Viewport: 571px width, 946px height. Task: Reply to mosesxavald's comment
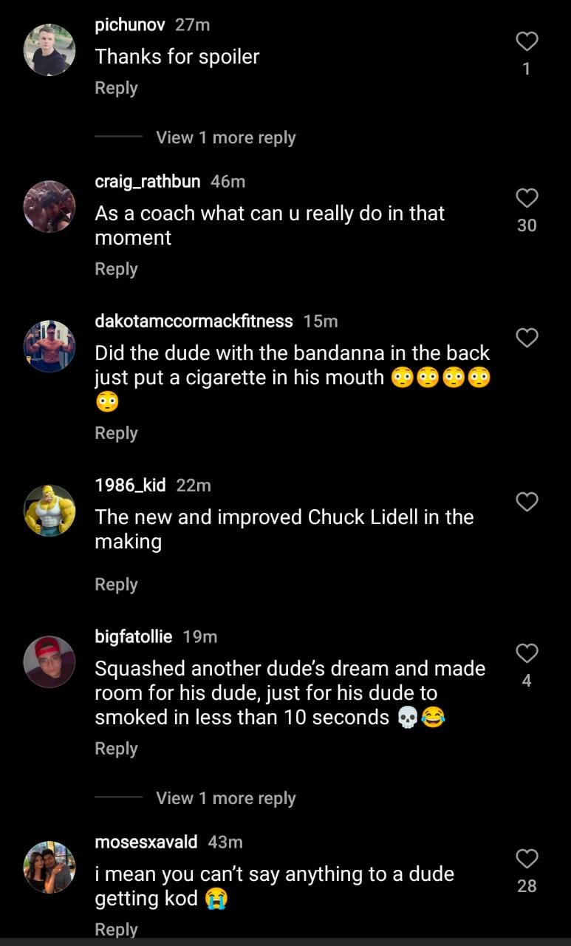pos(116,929)
